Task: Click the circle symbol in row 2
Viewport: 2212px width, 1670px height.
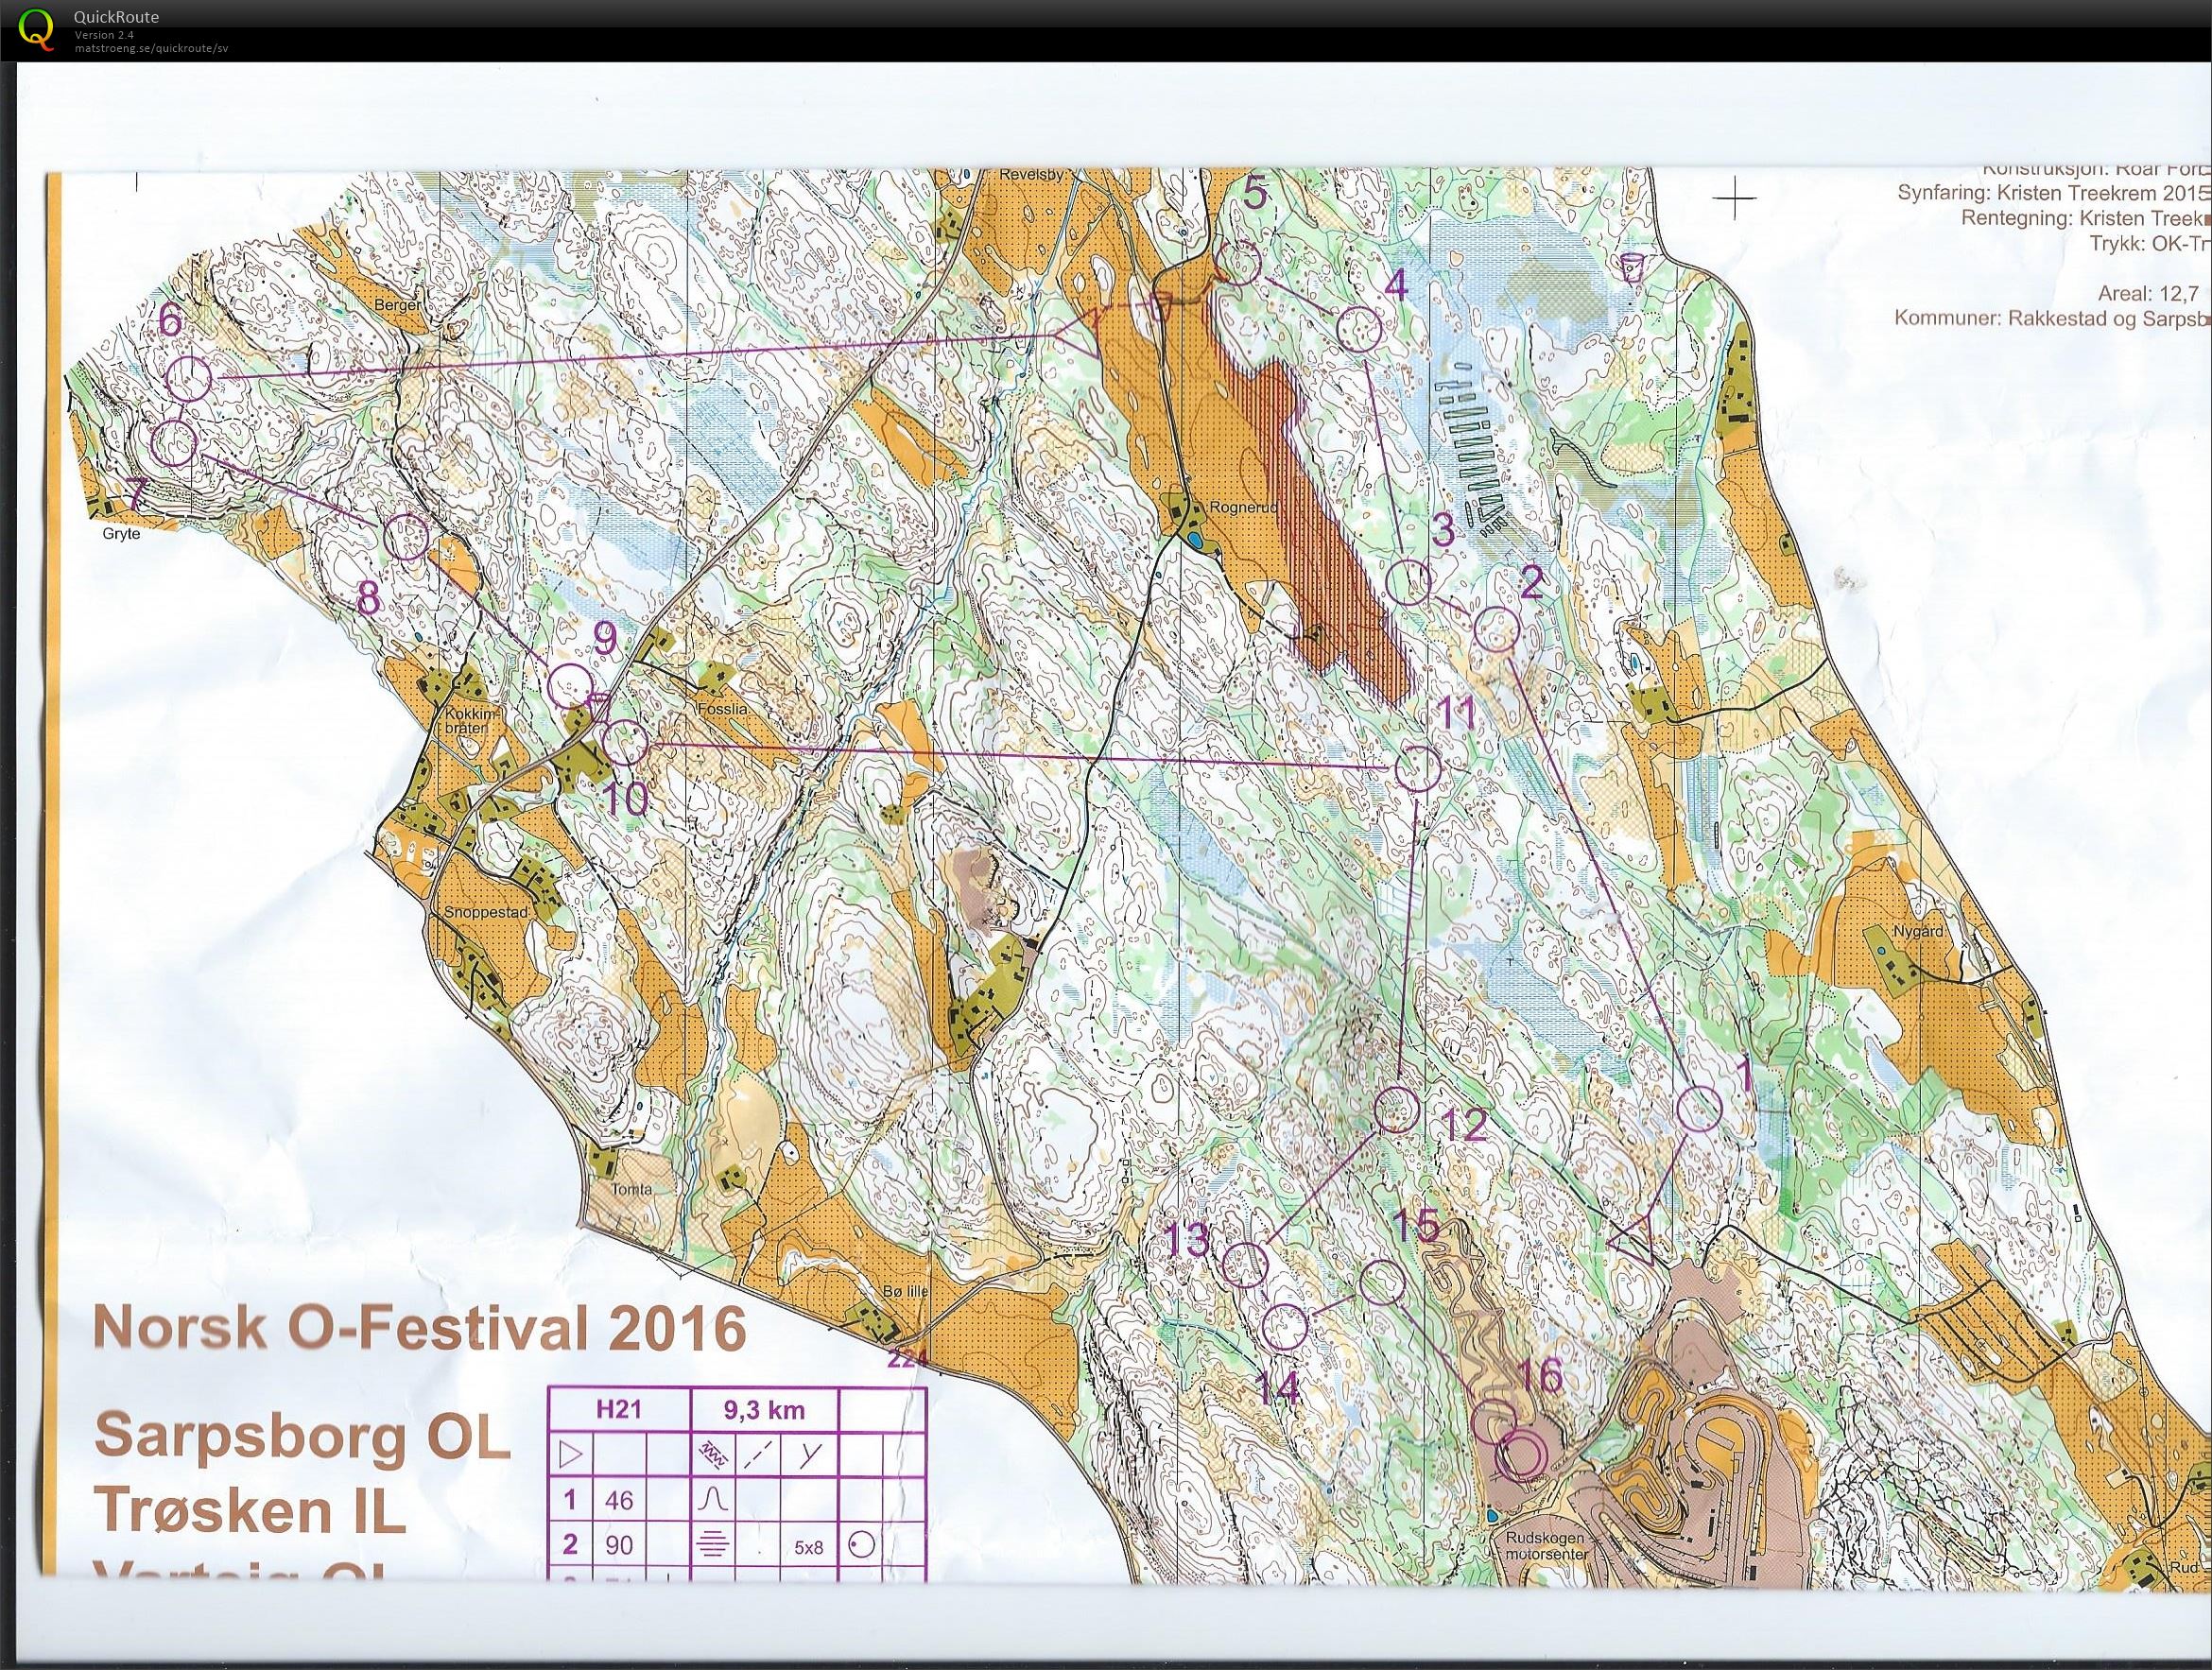Action: pyautogui.click(x=861, y=1545)
